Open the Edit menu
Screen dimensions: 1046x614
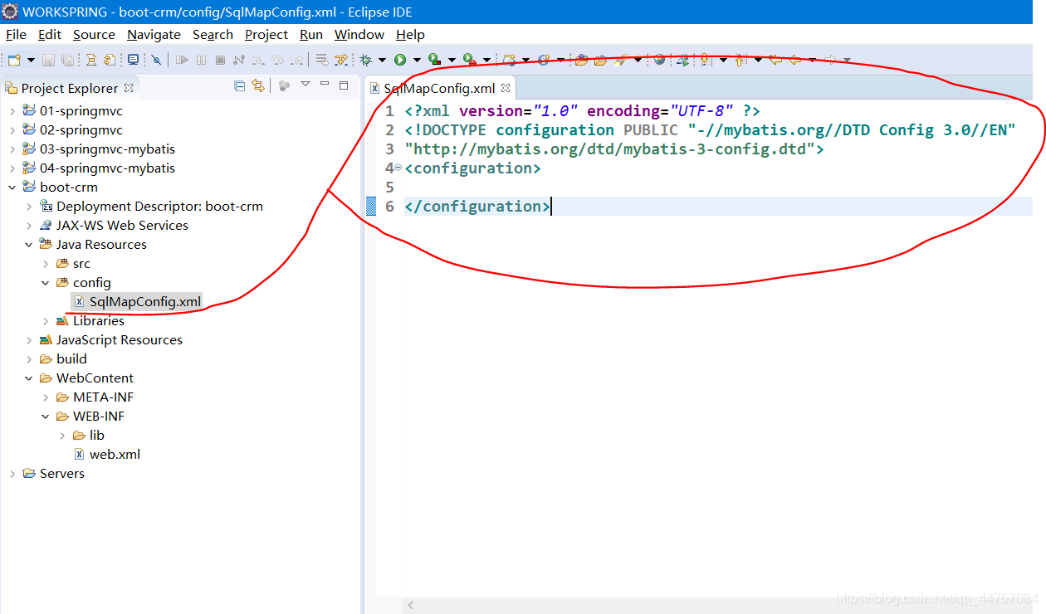coord(50,34)
